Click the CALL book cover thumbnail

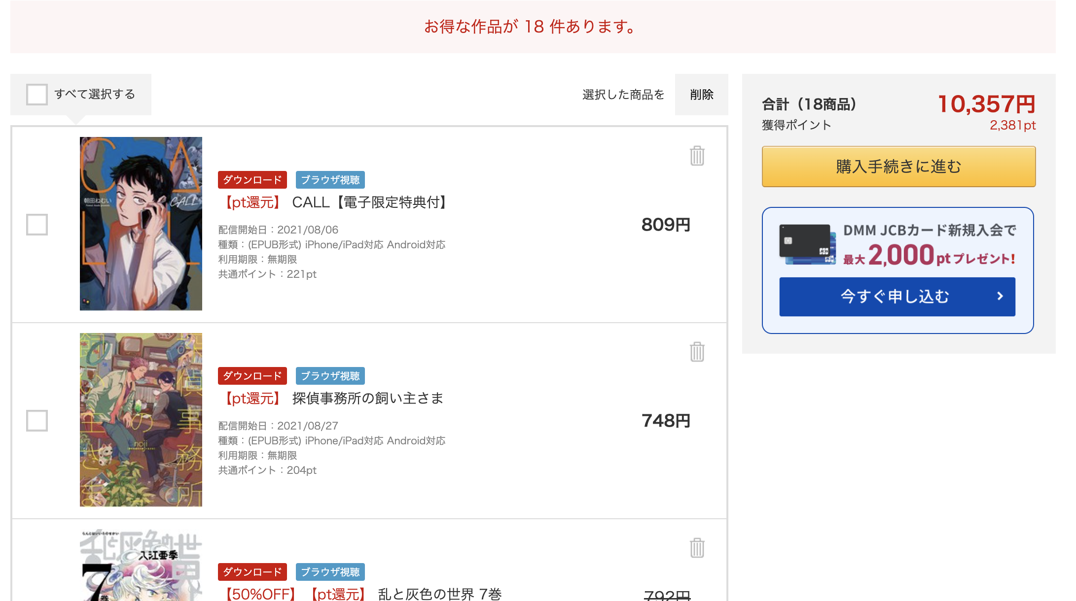pos(141,224)
